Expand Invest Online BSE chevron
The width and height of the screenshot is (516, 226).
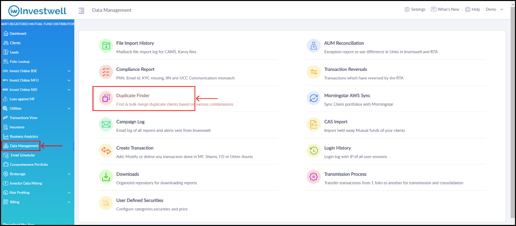coord(69,71)
